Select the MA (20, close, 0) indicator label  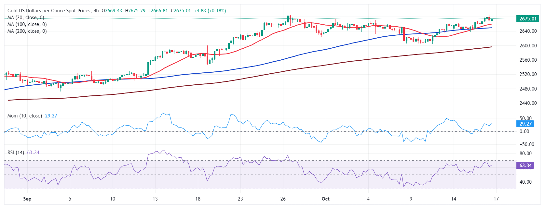click(26, 18)
